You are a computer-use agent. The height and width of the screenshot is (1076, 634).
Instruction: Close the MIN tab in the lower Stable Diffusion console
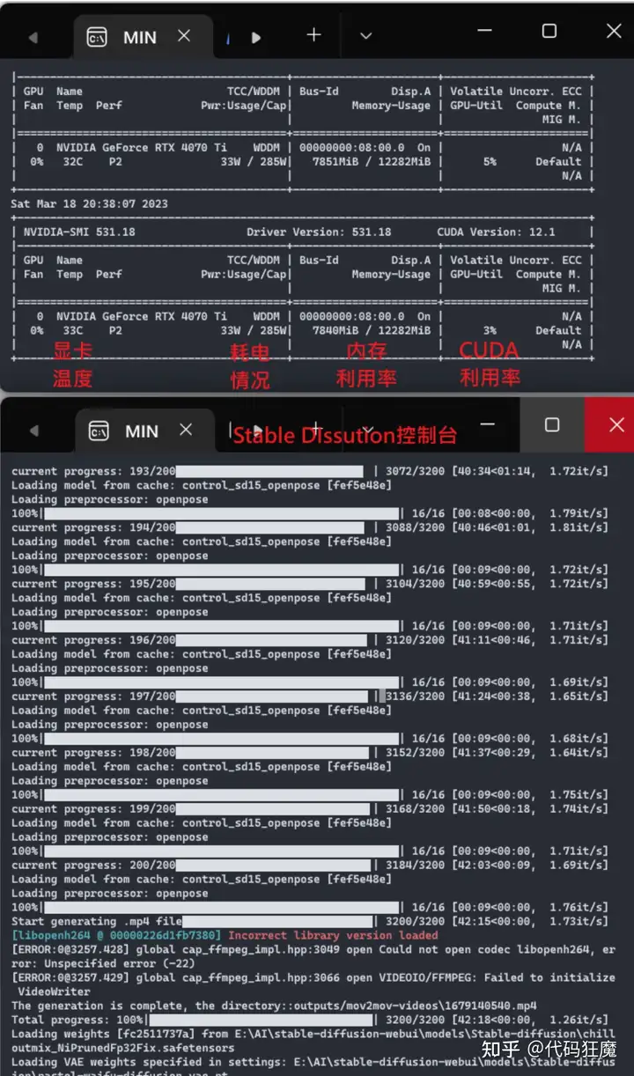pyautogui.click(x=186, y=430)
